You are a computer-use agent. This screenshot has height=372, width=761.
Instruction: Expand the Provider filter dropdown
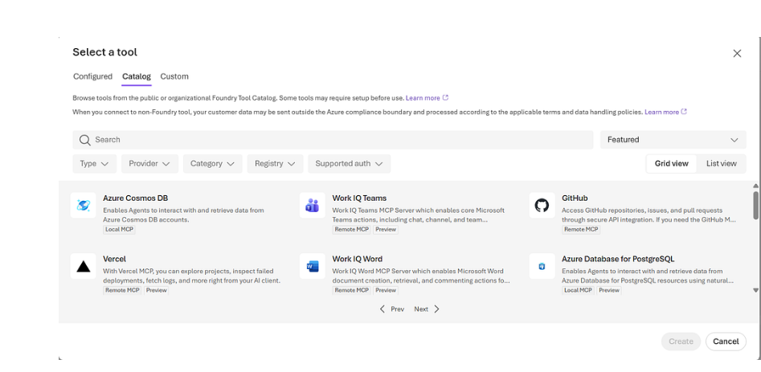(149, 163)
